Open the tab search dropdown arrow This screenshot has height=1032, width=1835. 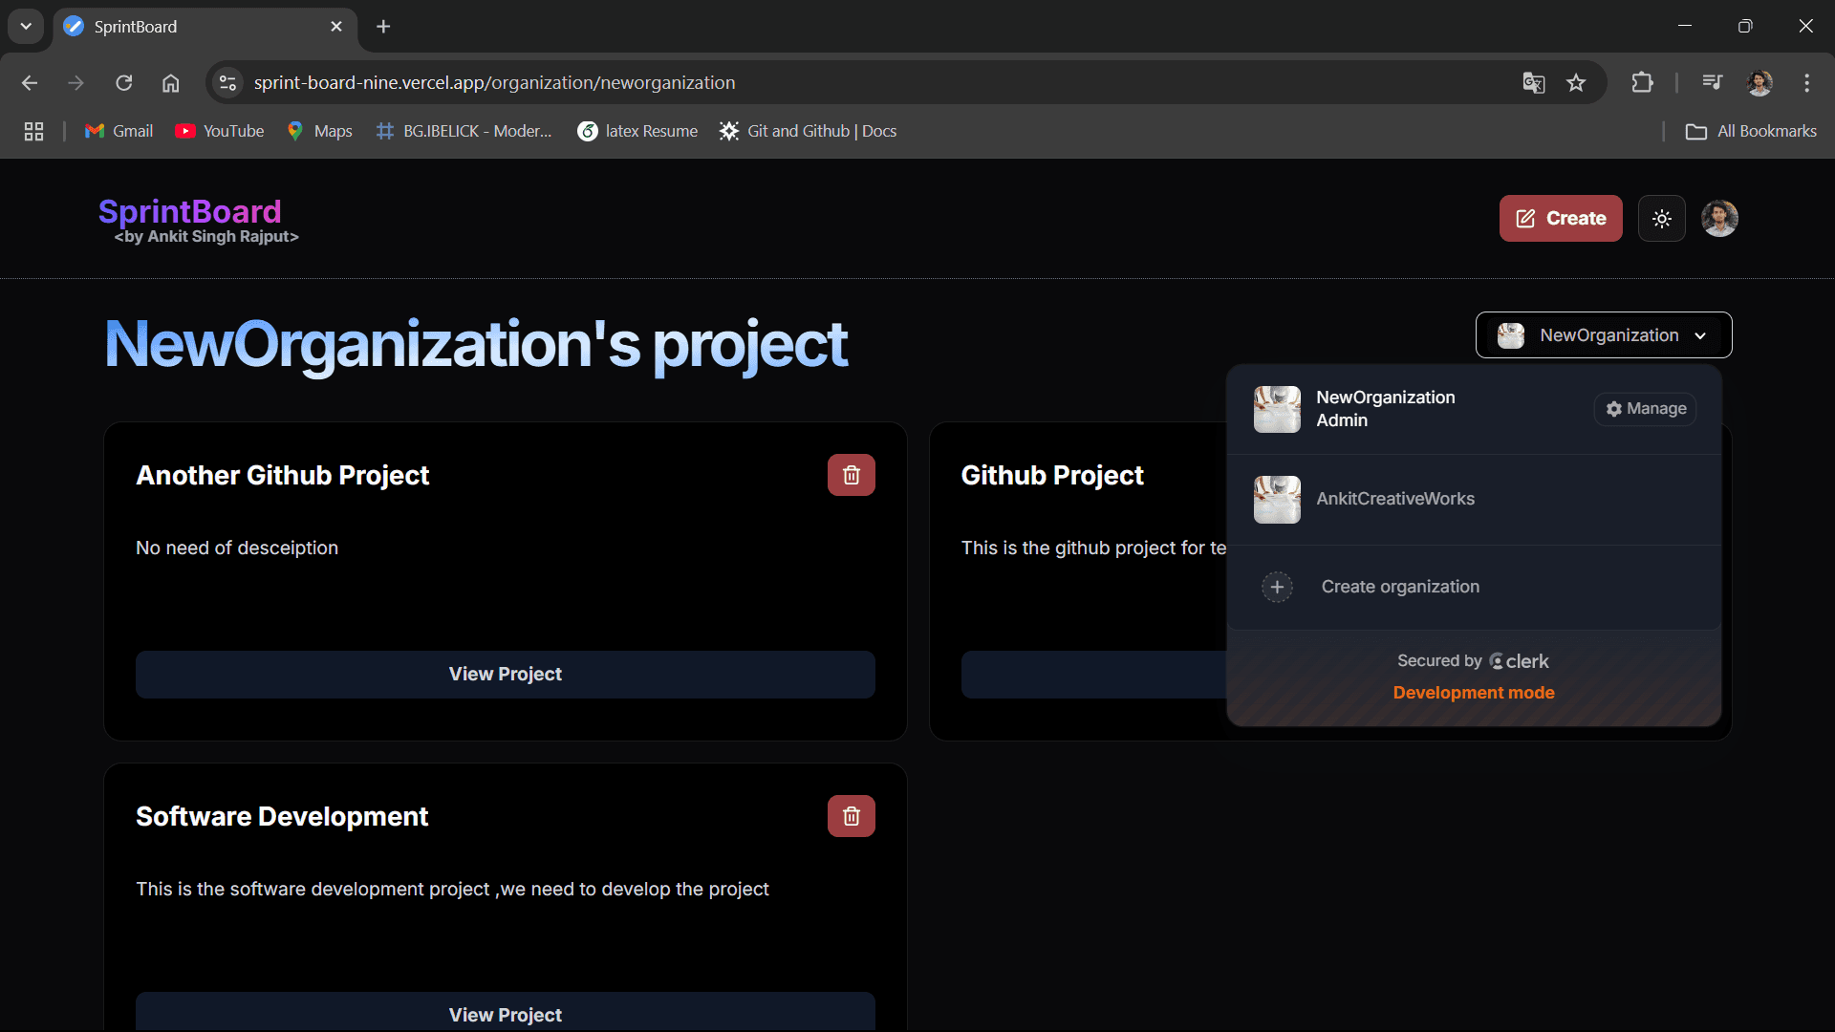(26, 27)
